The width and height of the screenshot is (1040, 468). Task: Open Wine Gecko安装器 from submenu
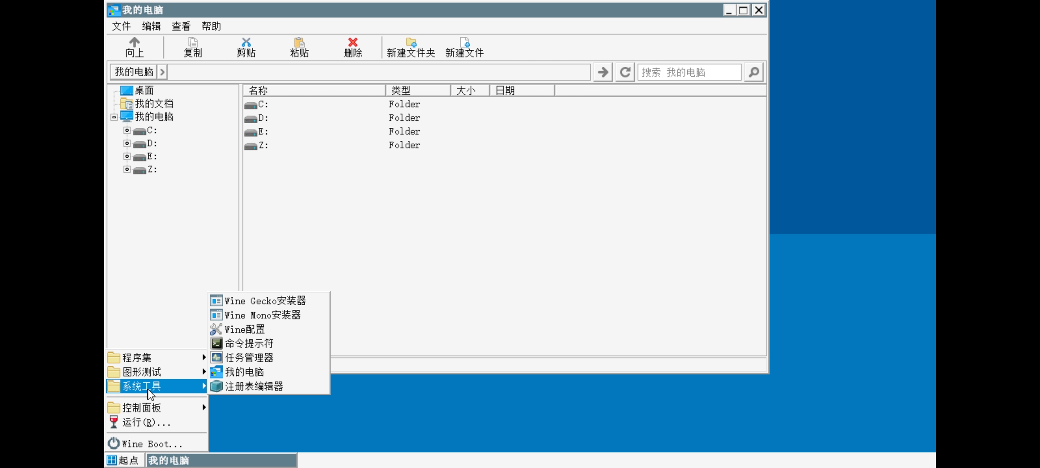(x=269, y=301)
